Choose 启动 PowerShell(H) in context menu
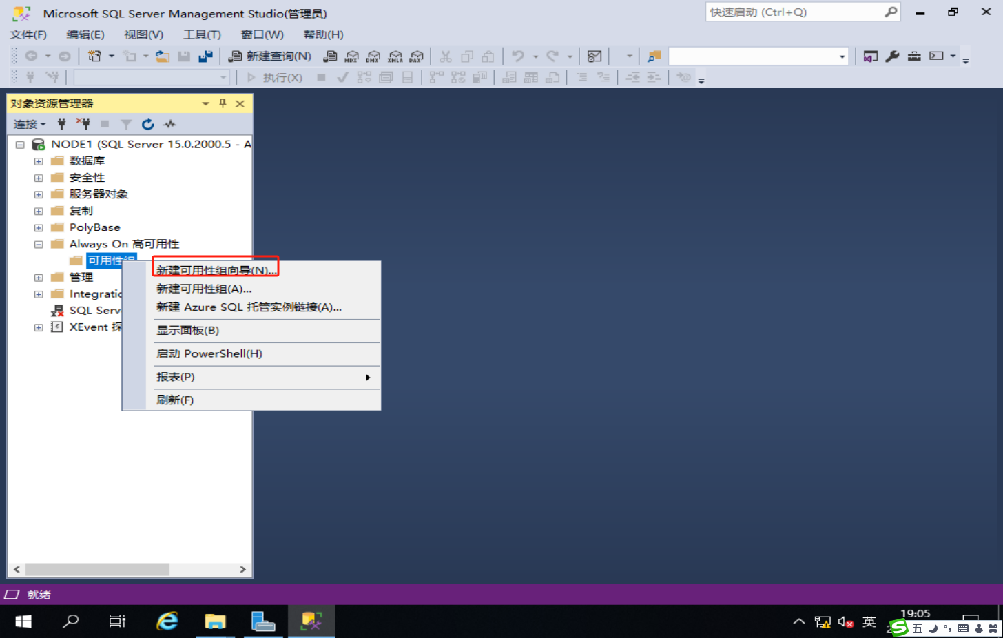 point(209,354)
